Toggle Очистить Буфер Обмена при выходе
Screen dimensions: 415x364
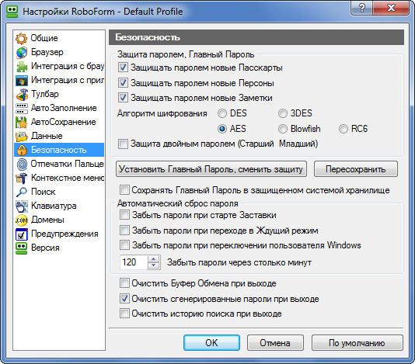click(124, 283)
